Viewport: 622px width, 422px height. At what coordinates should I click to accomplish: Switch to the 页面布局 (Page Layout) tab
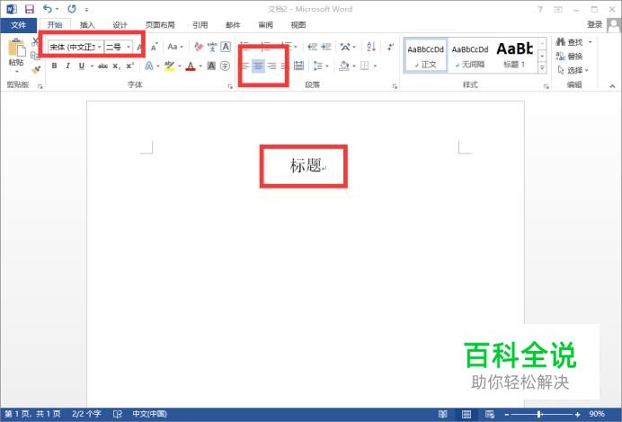tap(160, 25)
